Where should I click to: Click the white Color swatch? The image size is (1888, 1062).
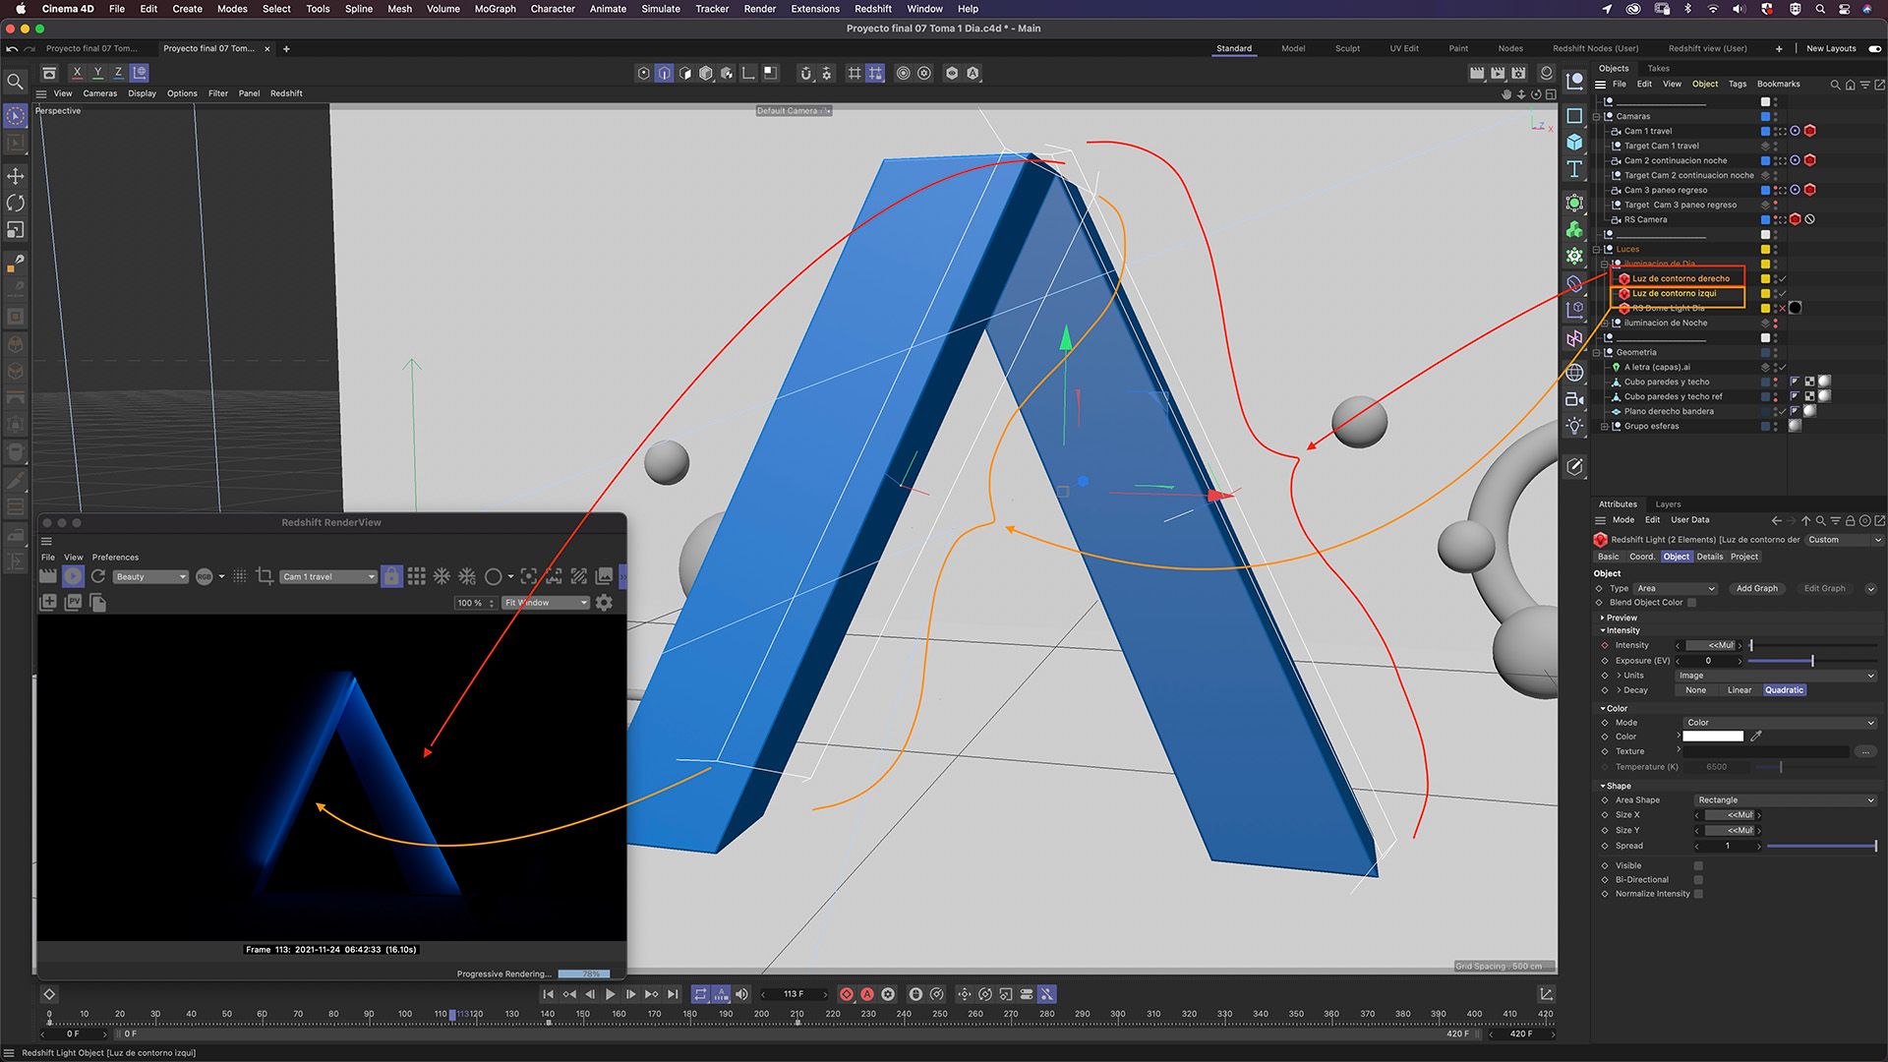1712,737
